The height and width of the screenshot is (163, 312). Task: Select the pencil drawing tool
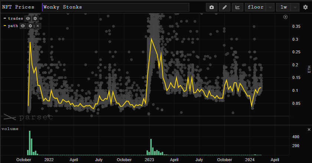pyautogui.click(x=224, y=7)
